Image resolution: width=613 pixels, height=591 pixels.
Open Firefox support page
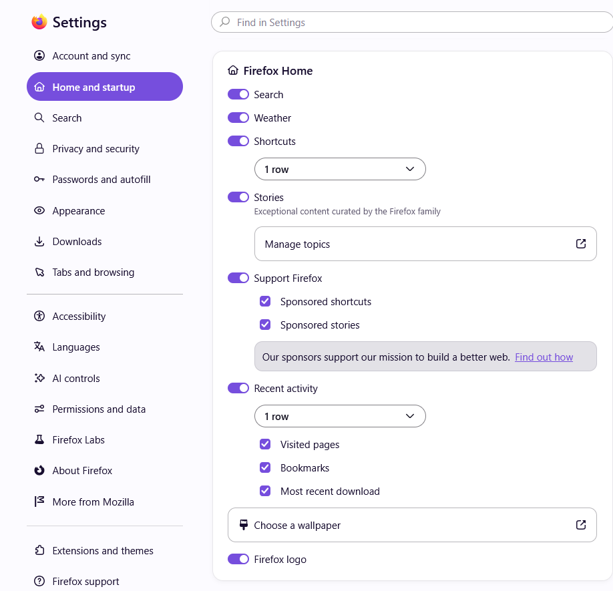[104, 581]
